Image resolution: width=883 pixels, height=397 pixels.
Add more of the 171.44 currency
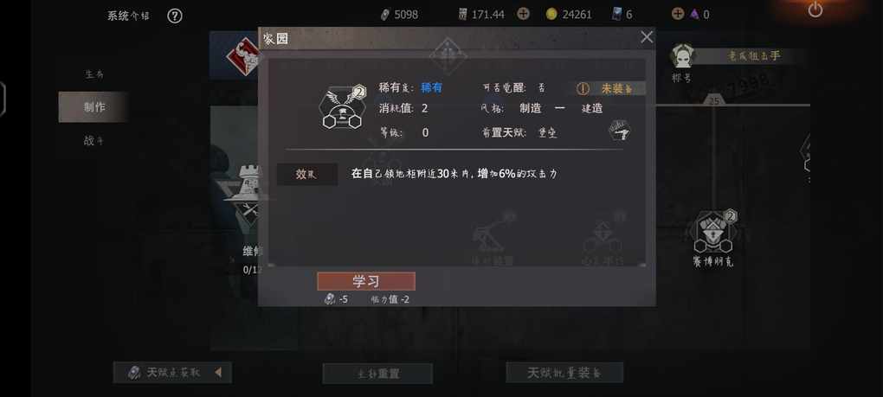pyautogui.click(x=523, y=14)
